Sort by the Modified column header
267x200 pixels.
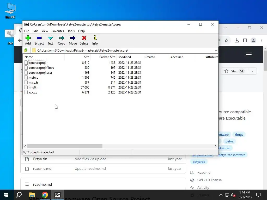click(130, 57)
